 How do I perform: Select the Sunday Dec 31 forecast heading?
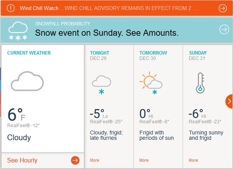[x=198, y=53]
